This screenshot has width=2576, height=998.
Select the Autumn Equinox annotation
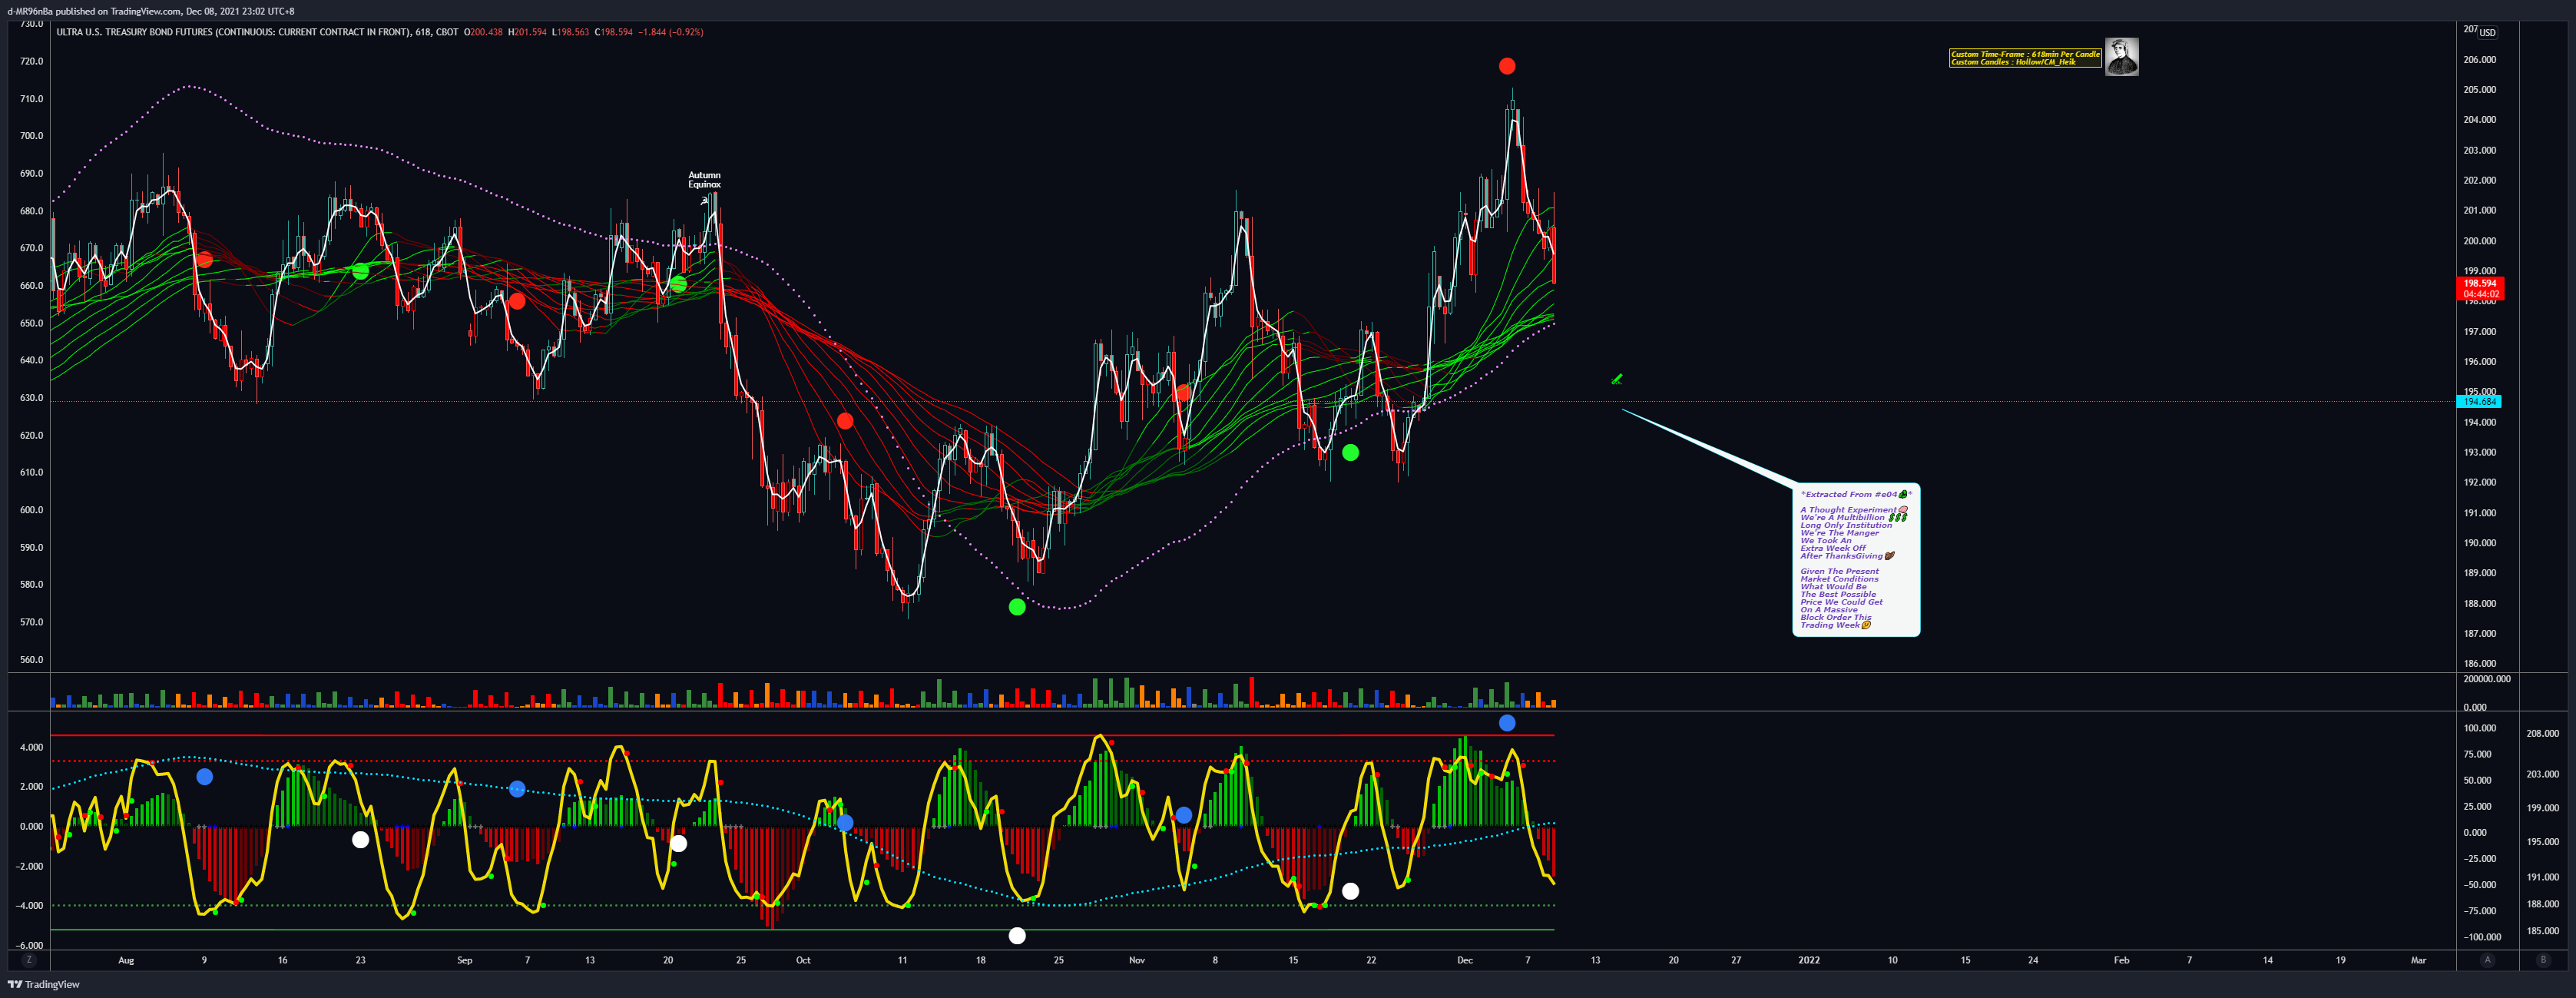click(704, 180)
